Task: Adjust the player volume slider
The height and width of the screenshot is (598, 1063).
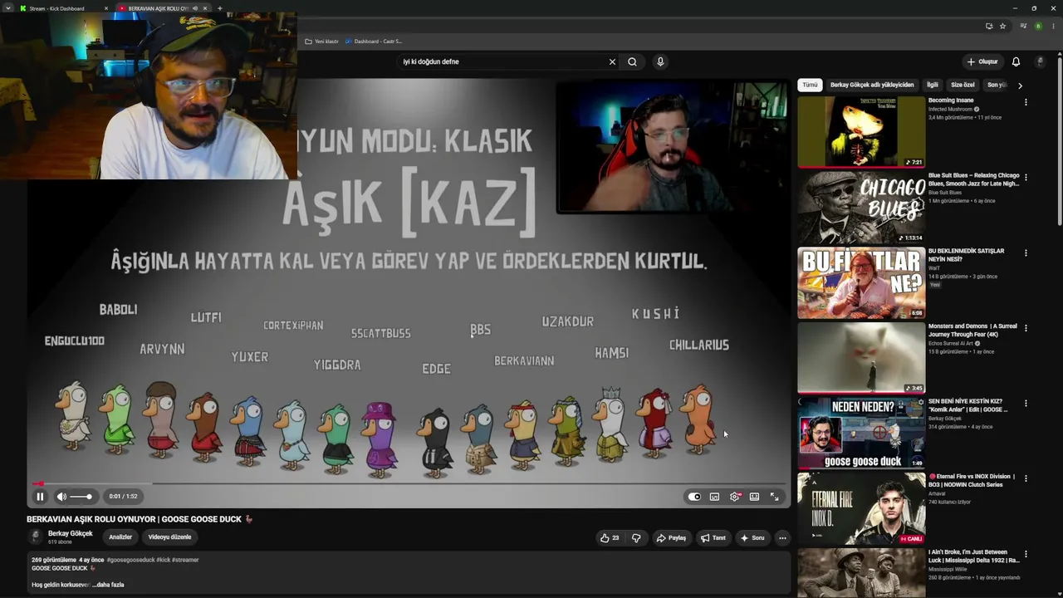Action: click(81, 497)
